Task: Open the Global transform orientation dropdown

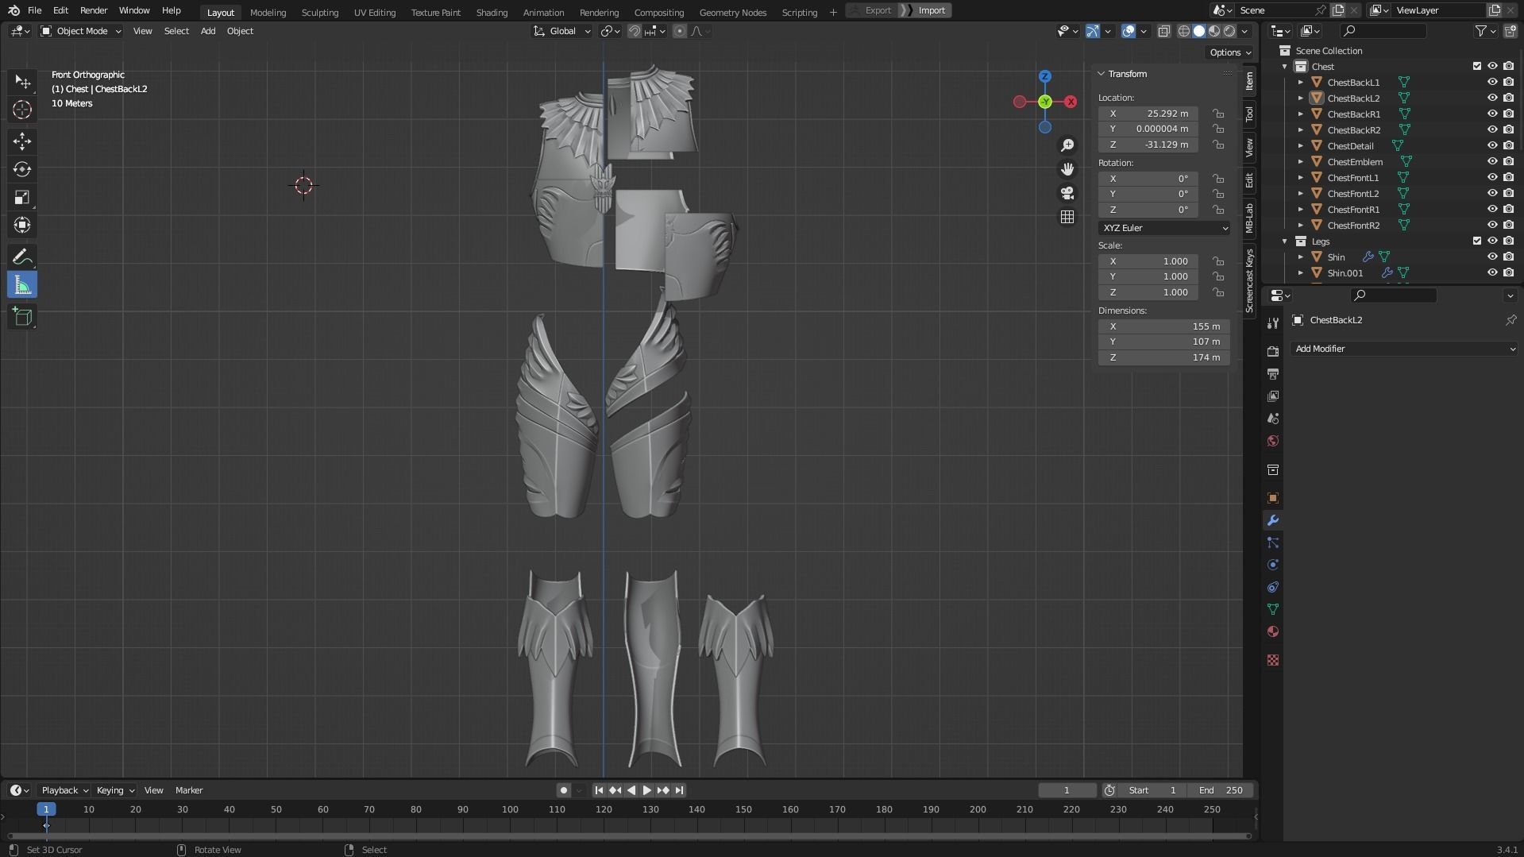Action: [x=562, y=31]
